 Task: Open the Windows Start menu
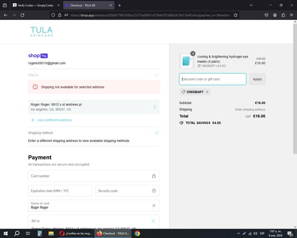click(x=6, y=233)
